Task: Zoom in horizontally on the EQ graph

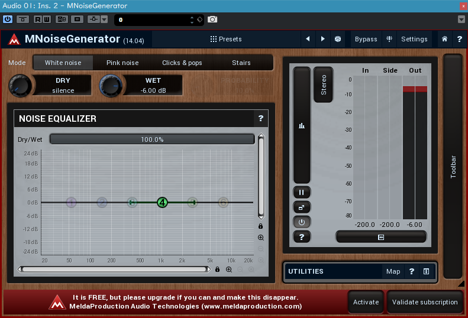Action: [x=229, y=270]
